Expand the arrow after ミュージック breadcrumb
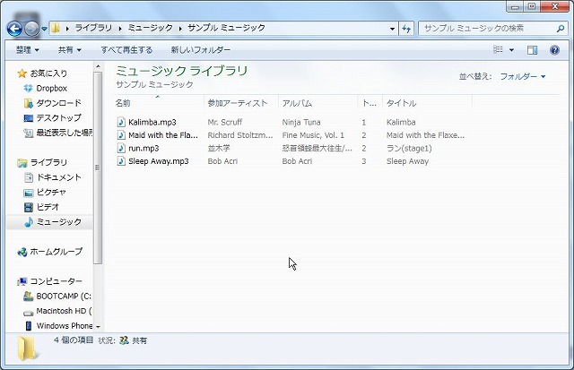574x370 pixels. 180,28
